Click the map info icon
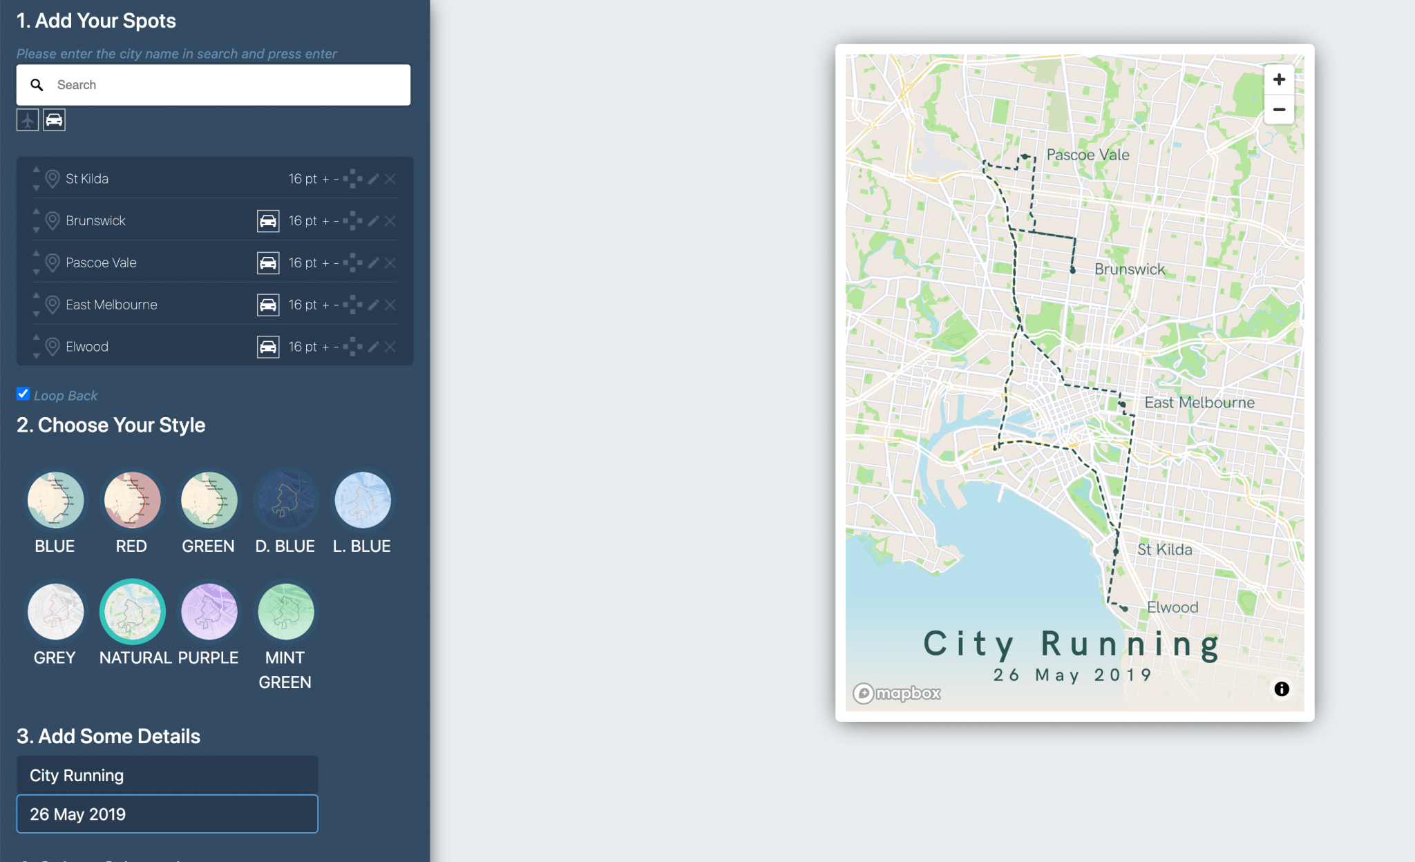Screen dimensions: 1415x862 click(1282, 689)
